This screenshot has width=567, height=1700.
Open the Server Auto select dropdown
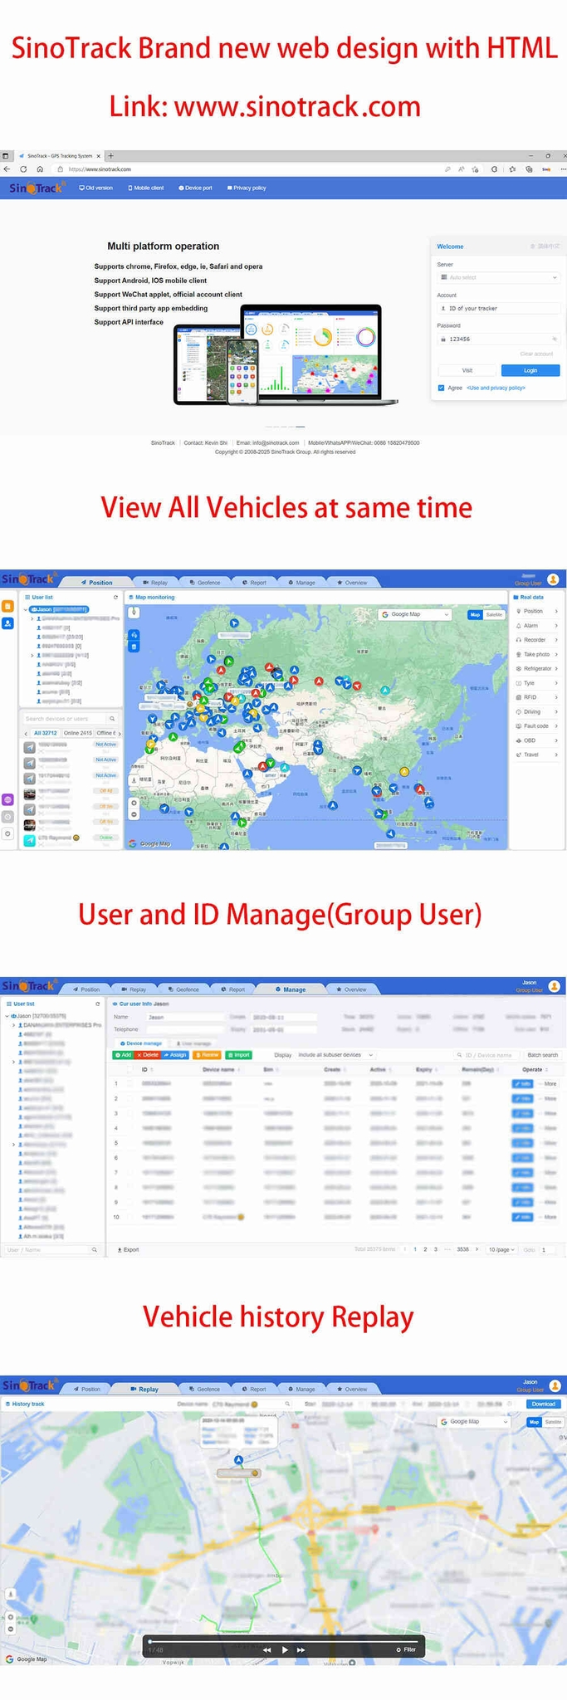[x=498, y=277]
